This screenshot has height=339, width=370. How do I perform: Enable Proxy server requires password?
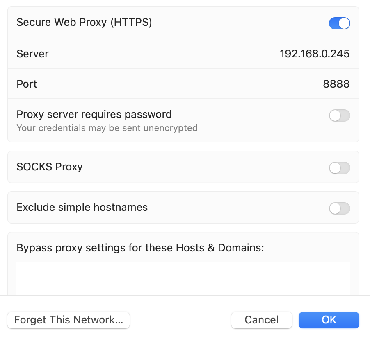339,115
